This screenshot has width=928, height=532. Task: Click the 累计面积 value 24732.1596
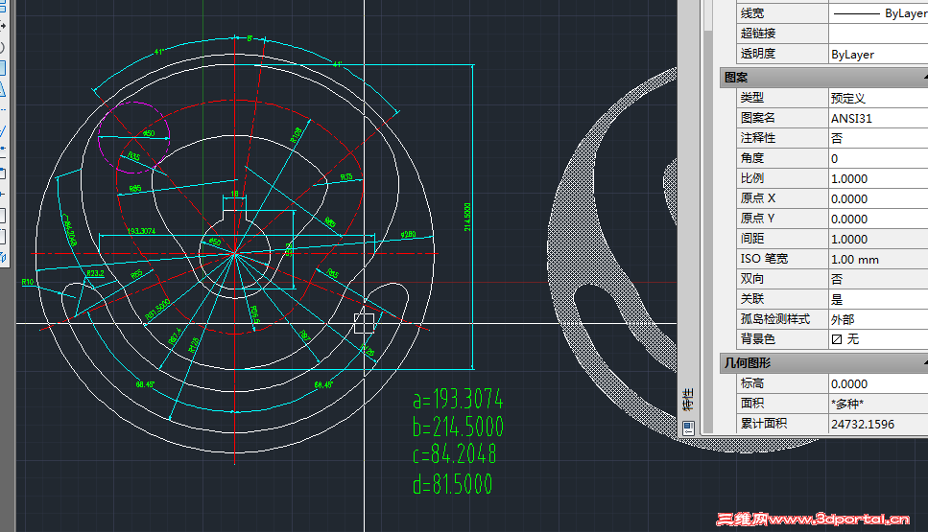tap(878, 424)
